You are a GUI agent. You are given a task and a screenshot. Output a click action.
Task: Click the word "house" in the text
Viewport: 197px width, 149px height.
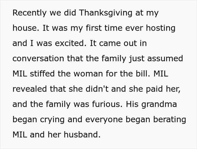25,28
